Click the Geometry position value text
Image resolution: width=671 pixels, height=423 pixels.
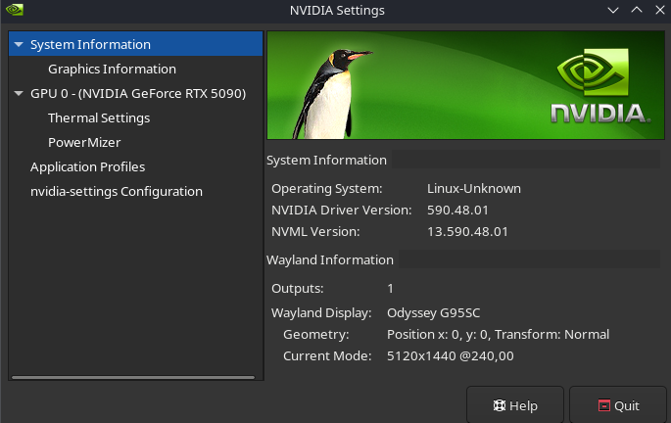point(499,335)
